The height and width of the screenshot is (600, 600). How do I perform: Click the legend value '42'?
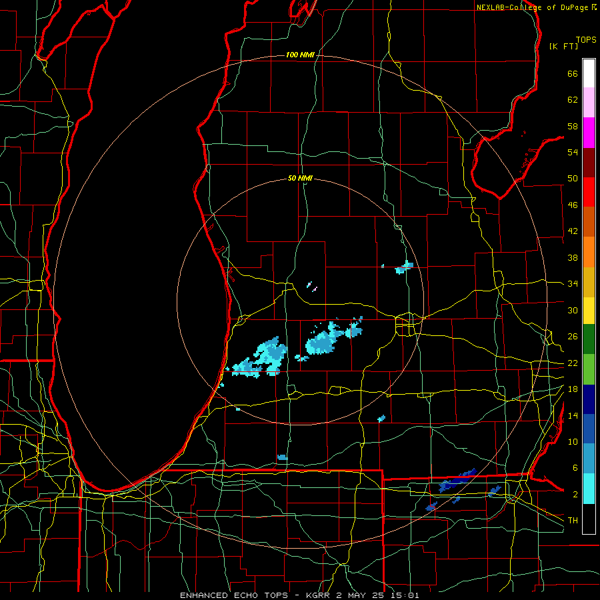(x=573, y=231)
